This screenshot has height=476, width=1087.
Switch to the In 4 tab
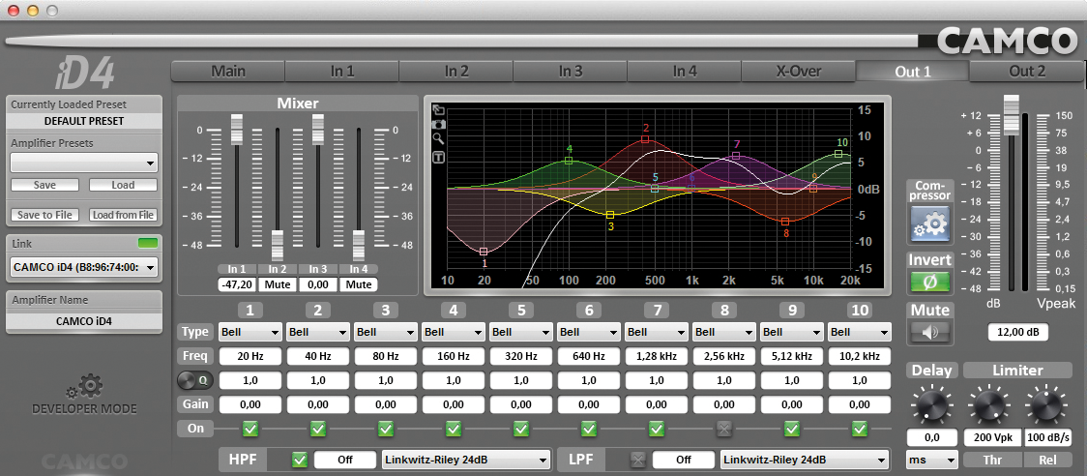[685, 71]
